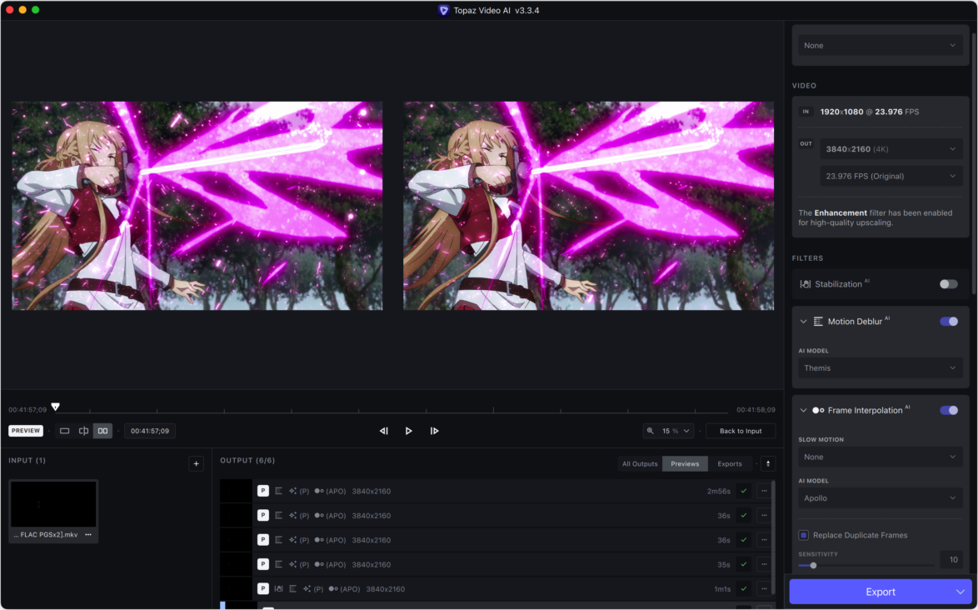Image resolution: width=978 pixels, height=610 pixels.
Task: Click the PREVIEW badge button
Action: pos(26,431)
